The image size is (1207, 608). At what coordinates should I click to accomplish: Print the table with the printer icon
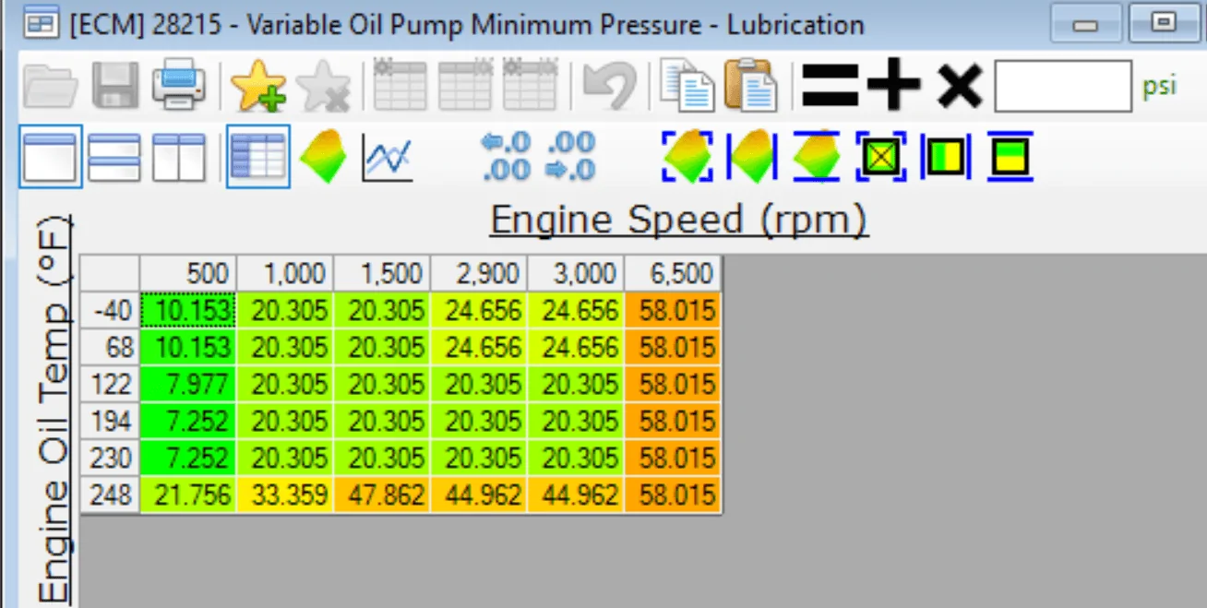(178, 86)
